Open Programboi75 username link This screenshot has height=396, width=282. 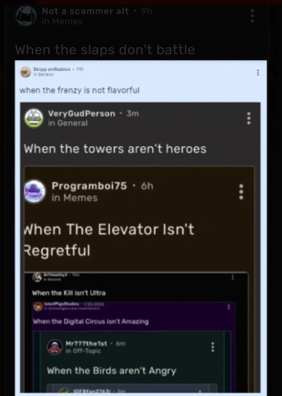tap(89, 186)
